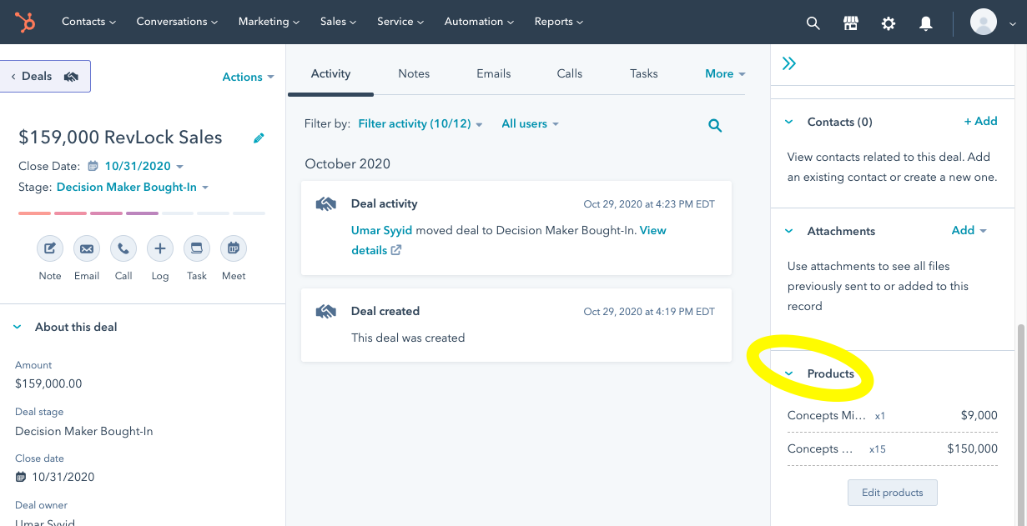Click the Oct 29, 2020 at 4:23 PM timestamp
This screenshot has height=526, width=1027.
click(649, 204)
